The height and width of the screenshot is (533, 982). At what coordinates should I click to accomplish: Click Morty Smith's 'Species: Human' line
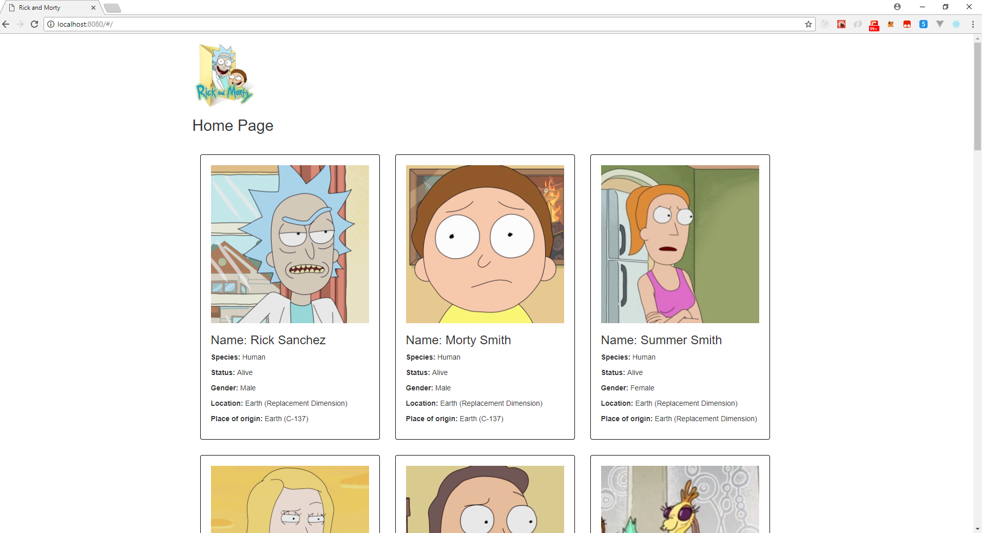pos(433,357)
